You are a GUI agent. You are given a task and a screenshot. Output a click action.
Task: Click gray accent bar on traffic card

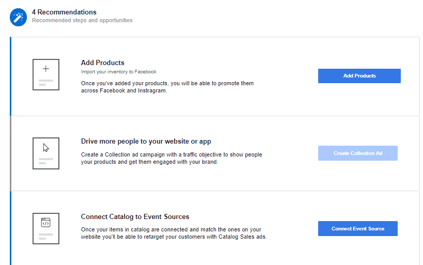click(10, 153)
